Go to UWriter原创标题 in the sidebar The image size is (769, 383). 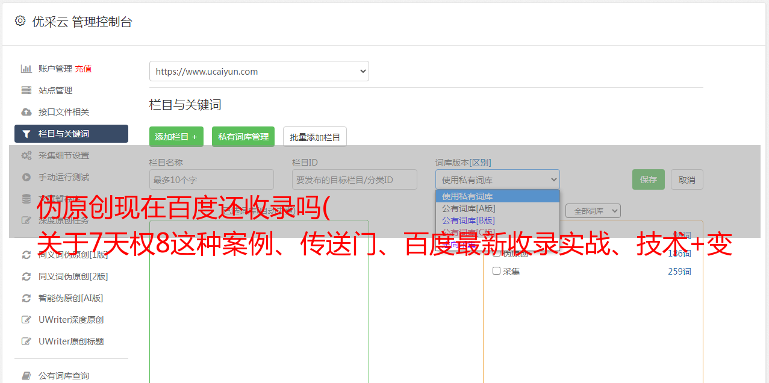pos(71,341)
